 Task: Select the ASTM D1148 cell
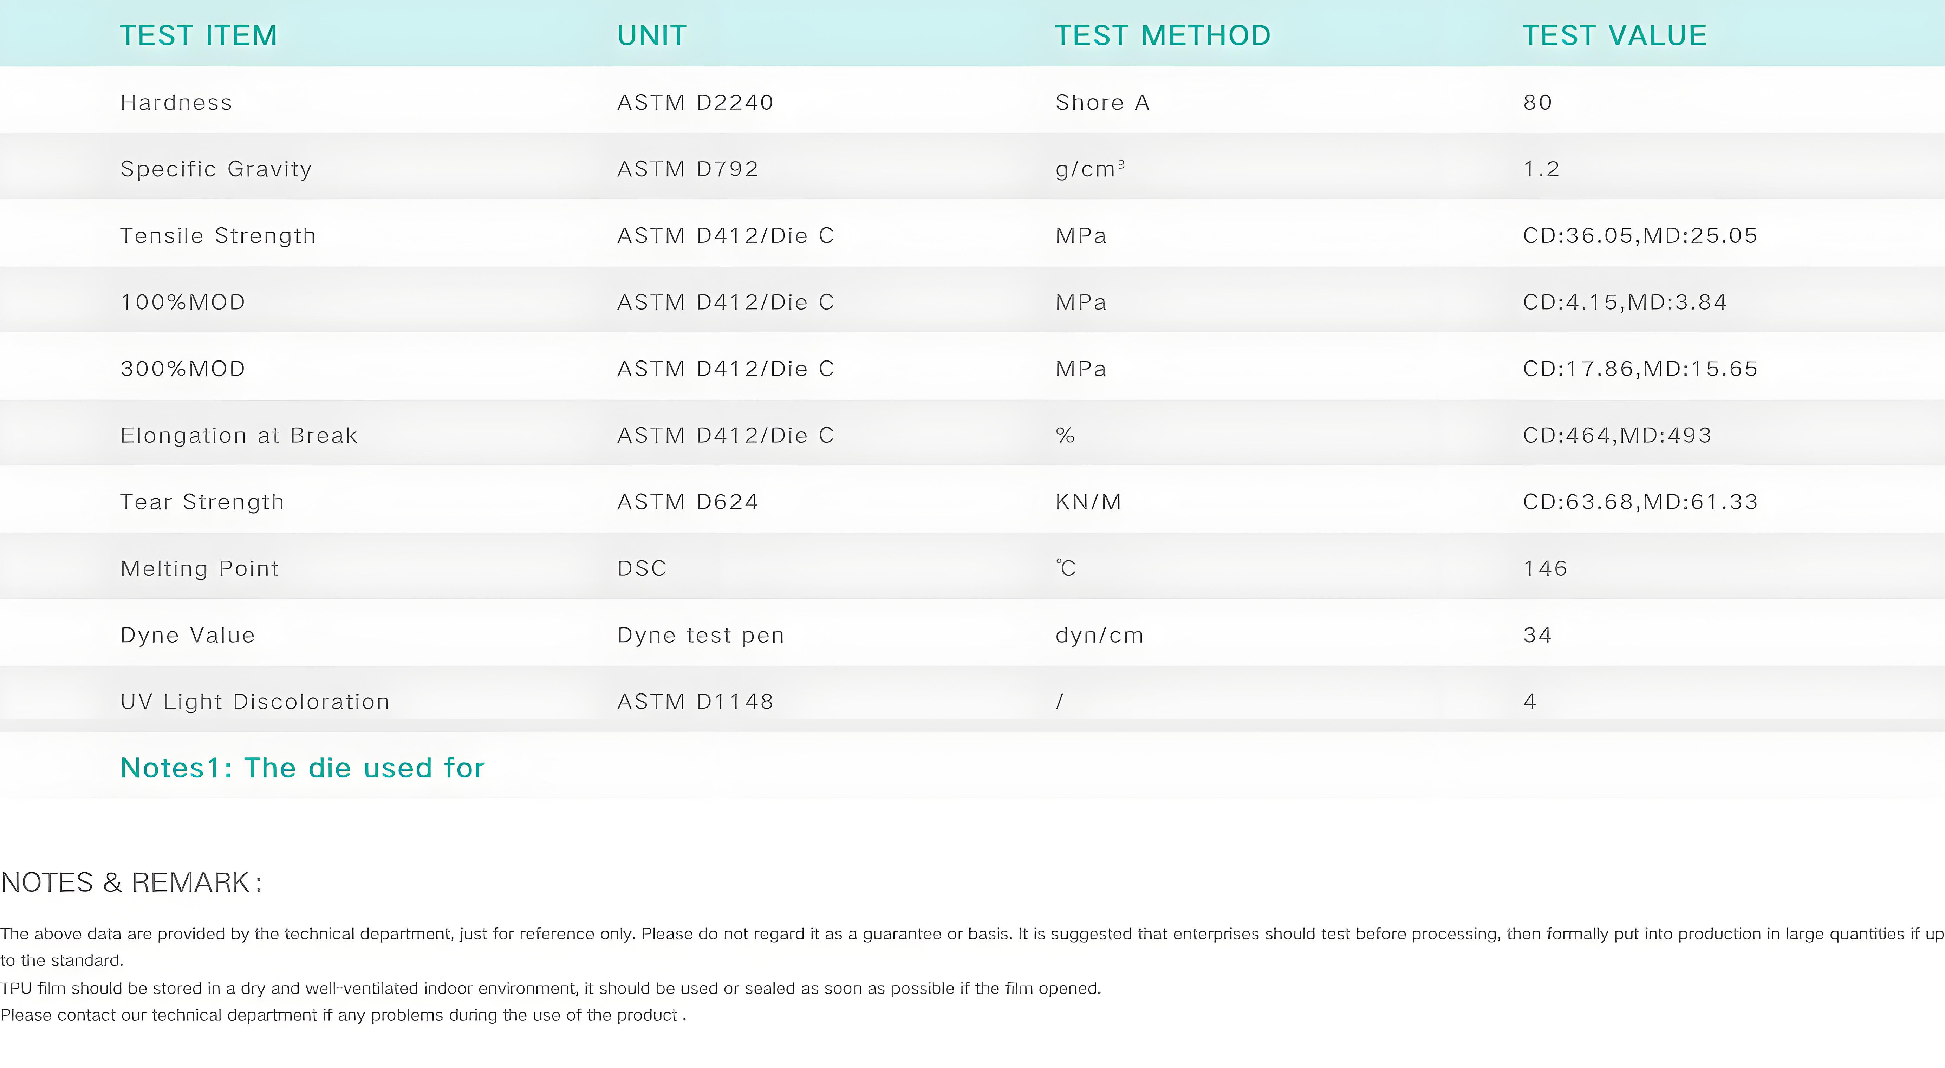(695, 702)
